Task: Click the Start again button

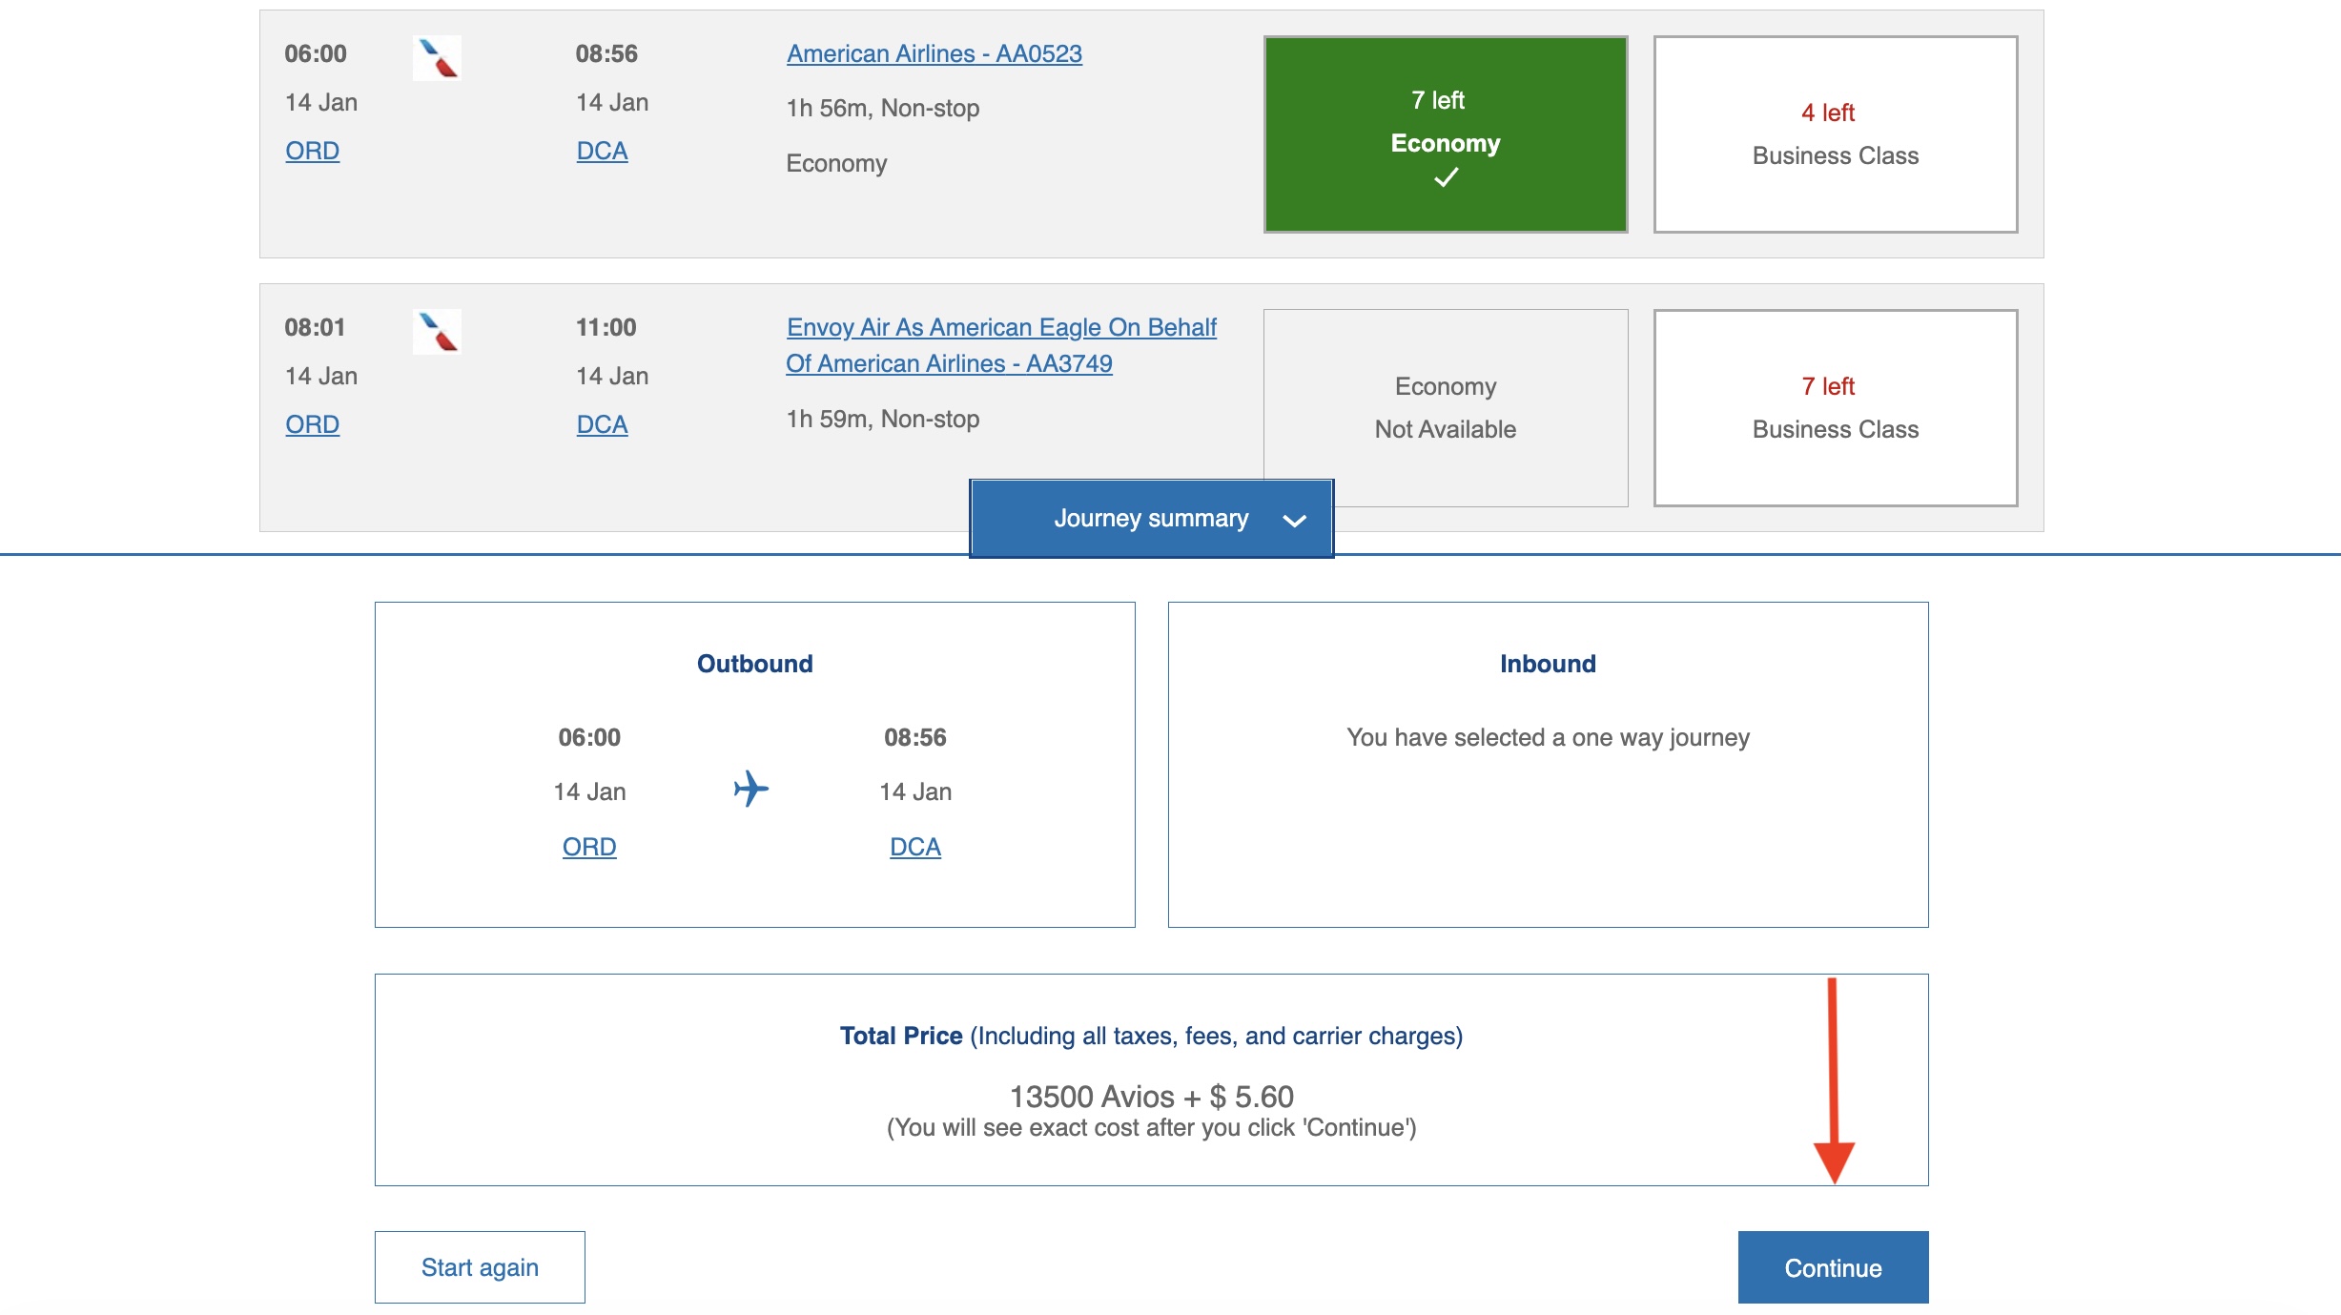Action: click(x=480, y=1267)
